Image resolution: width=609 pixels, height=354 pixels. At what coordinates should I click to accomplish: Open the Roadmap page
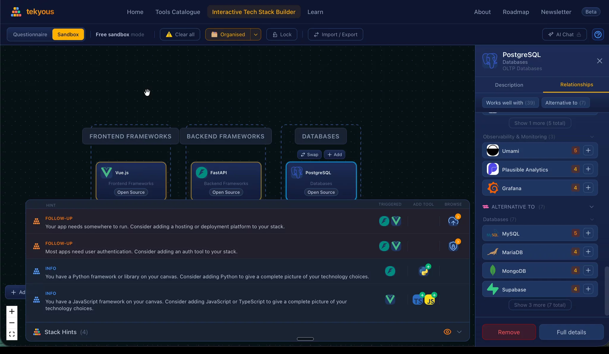516,12
